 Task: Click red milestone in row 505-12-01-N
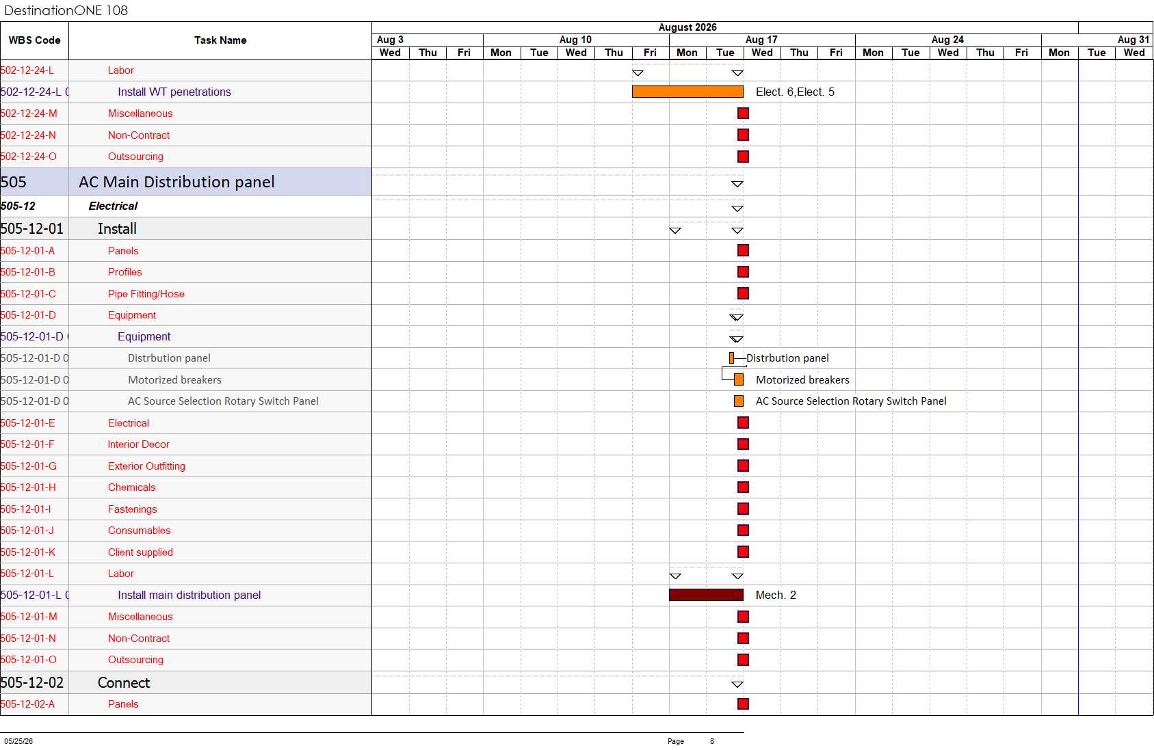click(x=743, y=638)
